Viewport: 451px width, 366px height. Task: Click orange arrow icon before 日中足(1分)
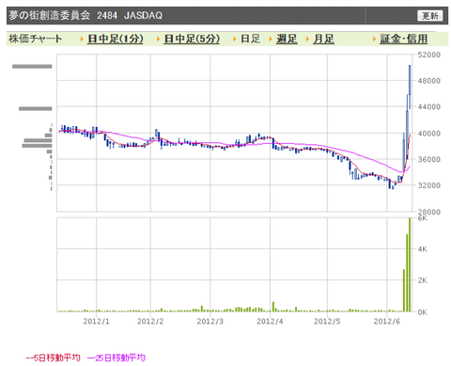[x=82, y=40]
